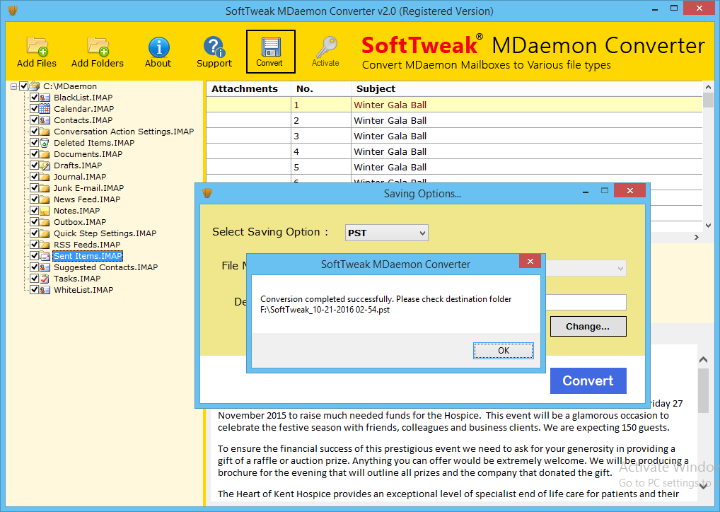Uncheck the BlackList.IMAP checkbox
This screenshot has width=720, height=512.
(34, 98)
